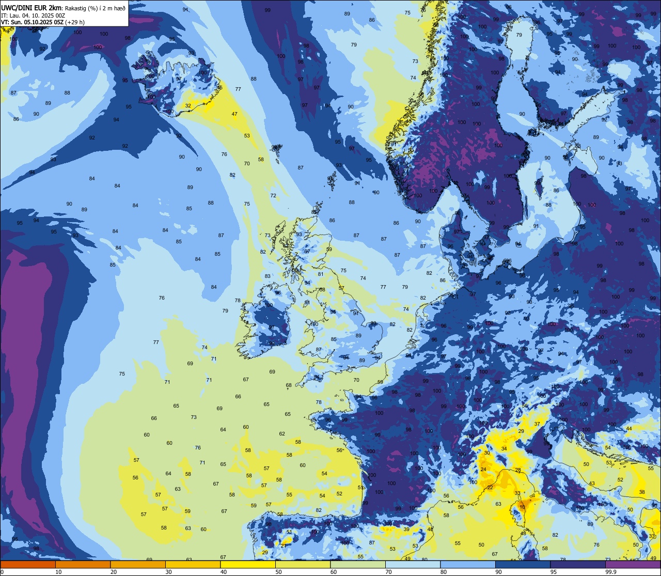The width and height of the screenshot is (661, 576).
Task: Click the 'UWC/DINI EUR 2km' title text
Action: tap(30, 7)
